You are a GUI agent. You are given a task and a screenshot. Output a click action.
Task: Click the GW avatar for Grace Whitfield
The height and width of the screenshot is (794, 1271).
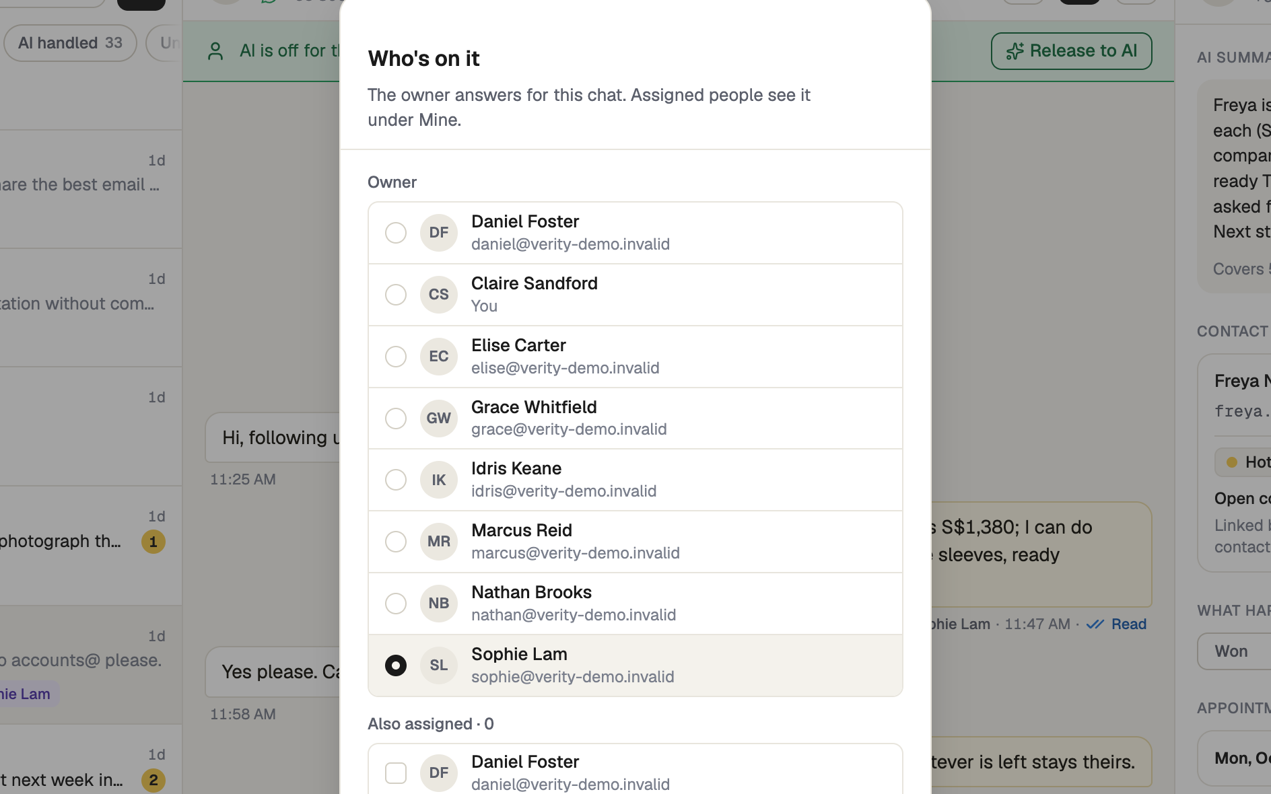tap(439, 419)
